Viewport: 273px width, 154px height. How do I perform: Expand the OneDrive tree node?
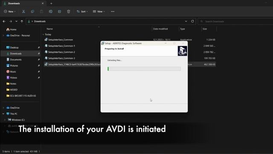pos(3,108)
